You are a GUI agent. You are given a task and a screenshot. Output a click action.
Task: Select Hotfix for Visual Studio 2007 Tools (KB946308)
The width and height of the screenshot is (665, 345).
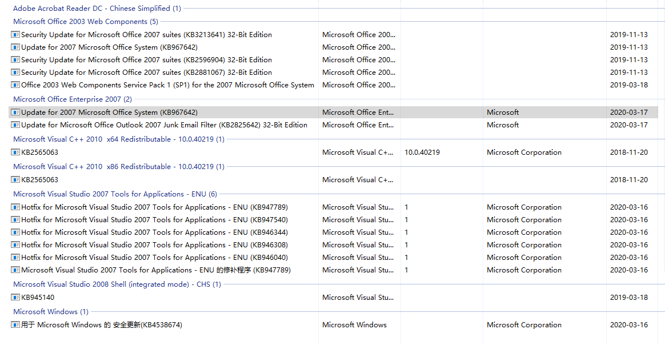pos(154,245)
